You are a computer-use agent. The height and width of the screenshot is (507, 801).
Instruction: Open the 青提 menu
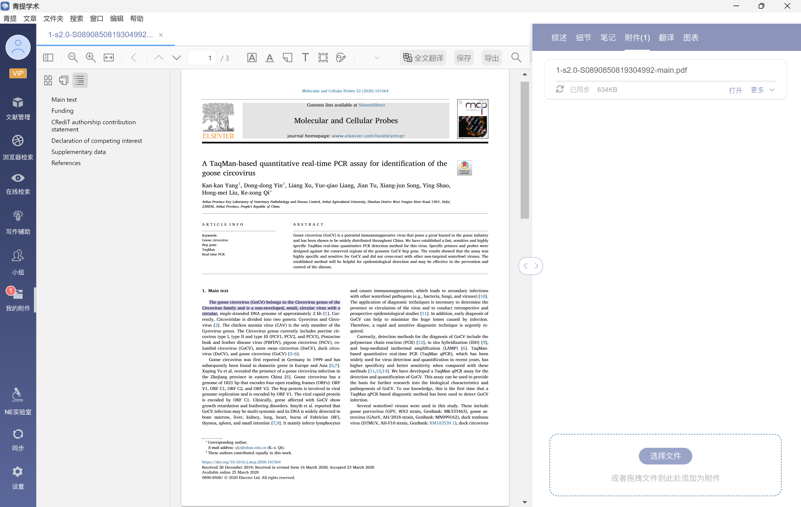(x=10, y=19)
